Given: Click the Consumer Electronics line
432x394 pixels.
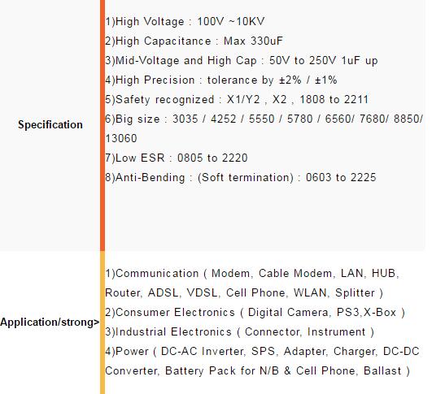Looking at the screenshot, I should (255, 313).
